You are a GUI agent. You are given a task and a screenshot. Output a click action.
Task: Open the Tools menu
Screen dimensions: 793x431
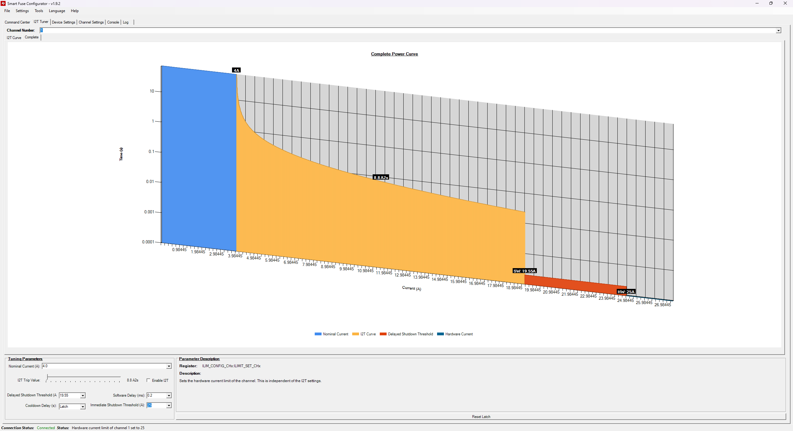[39, 11]
